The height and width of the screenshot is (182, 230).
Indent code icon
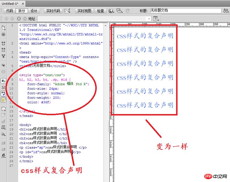click(3, 143)
